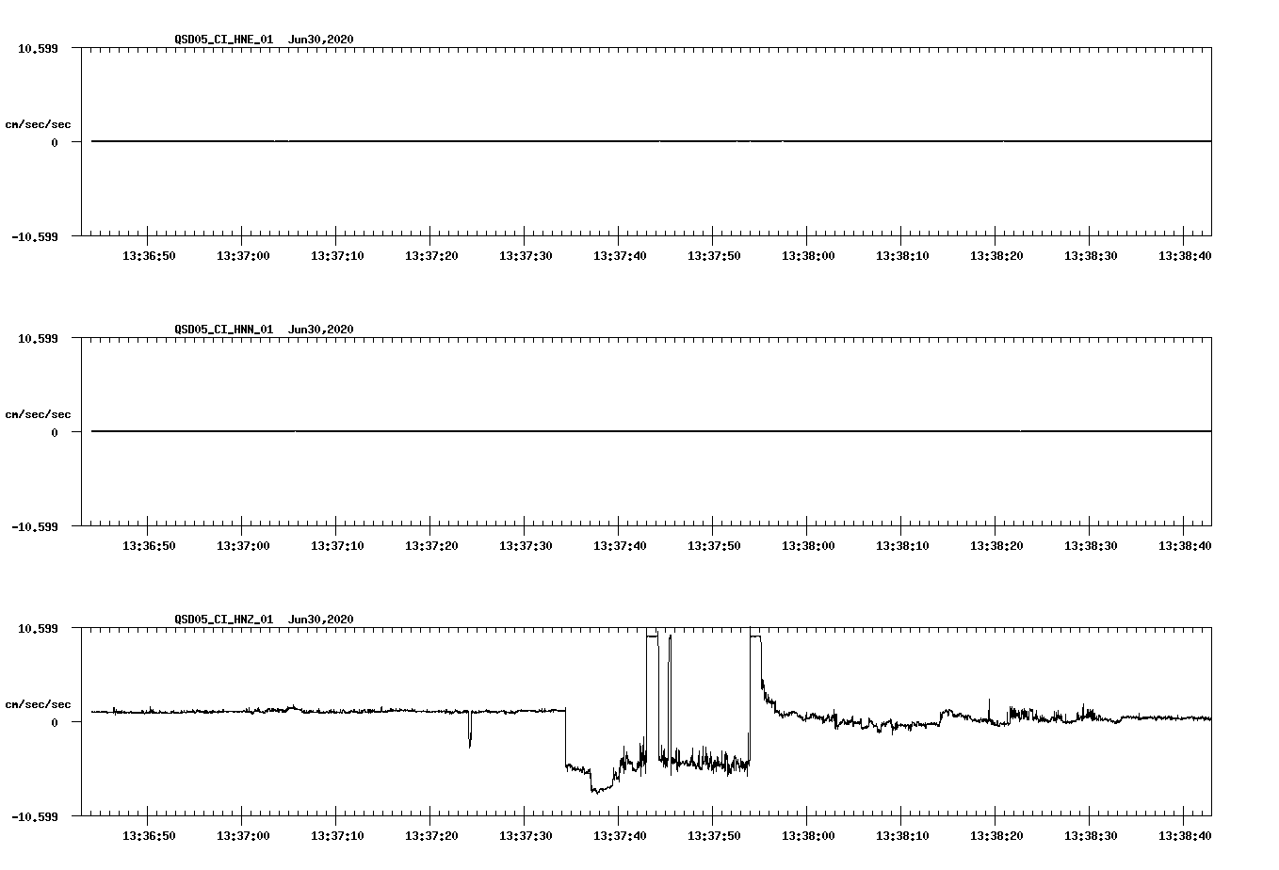Click the QSD05_CI_HNN_01 plot title
Screen dimensions: 1279x870
click(x=264, y=330)
